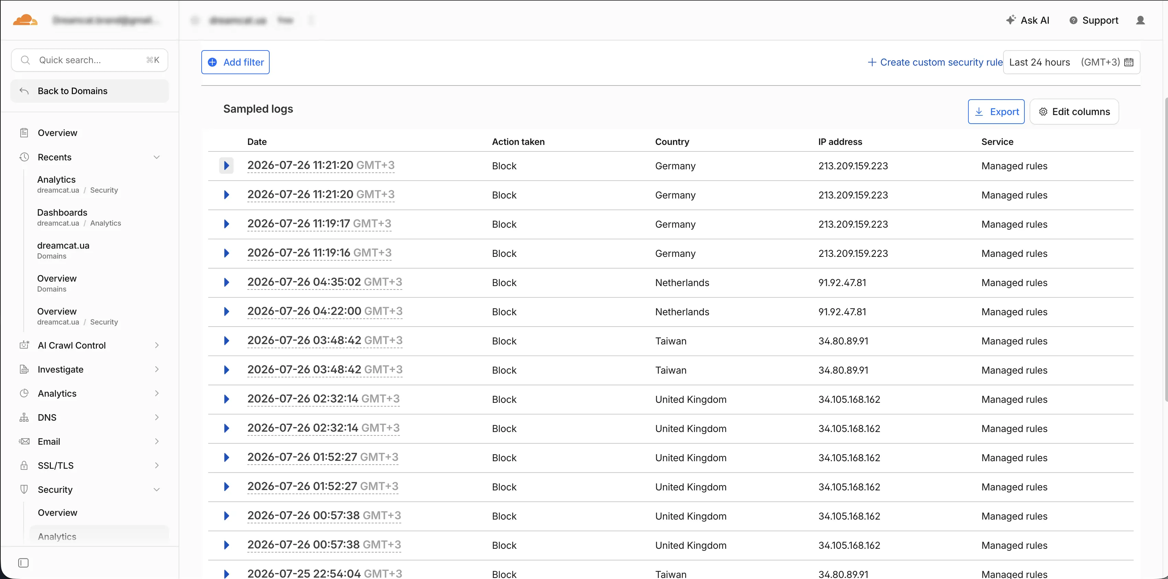The height and width of the screenshot is (579, 1168).
Task: Click Germany in the 11:19:16 row
Action: pyautogui.click(x=675, y=253)
